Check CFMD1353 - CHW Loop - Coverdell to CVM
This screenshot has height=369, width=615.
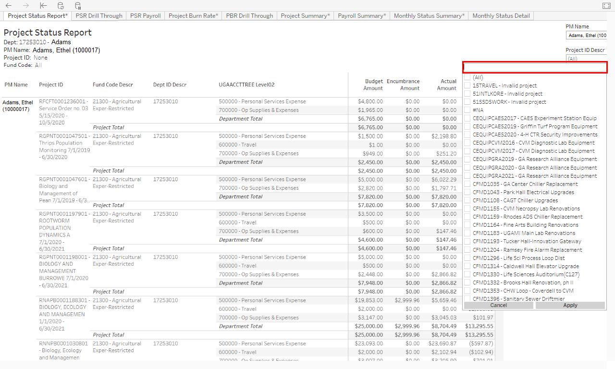click(467, 291)
